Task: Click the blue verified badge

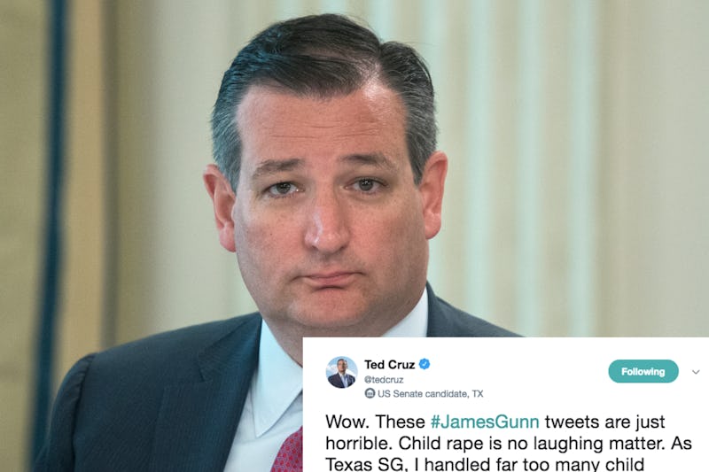Action: 425,364
